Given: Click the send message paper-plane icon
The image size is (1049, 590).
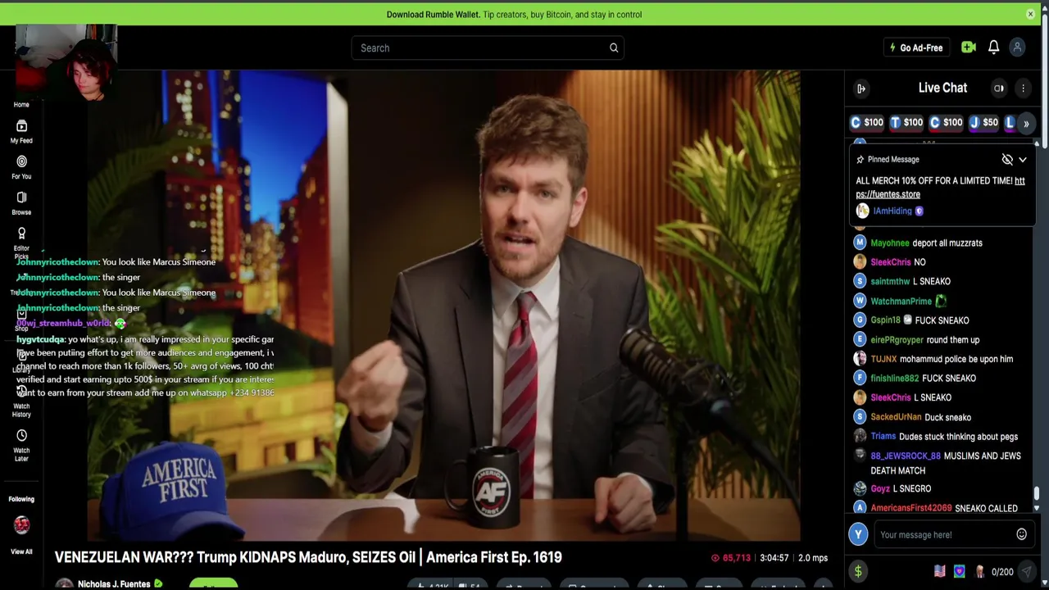Looking at the screenshot, I should [1026, 572].
